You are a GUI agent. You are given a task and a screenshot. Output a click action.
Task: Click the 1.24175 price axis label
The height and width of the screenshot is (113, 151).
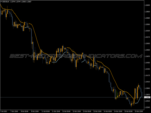click(147, 75)
